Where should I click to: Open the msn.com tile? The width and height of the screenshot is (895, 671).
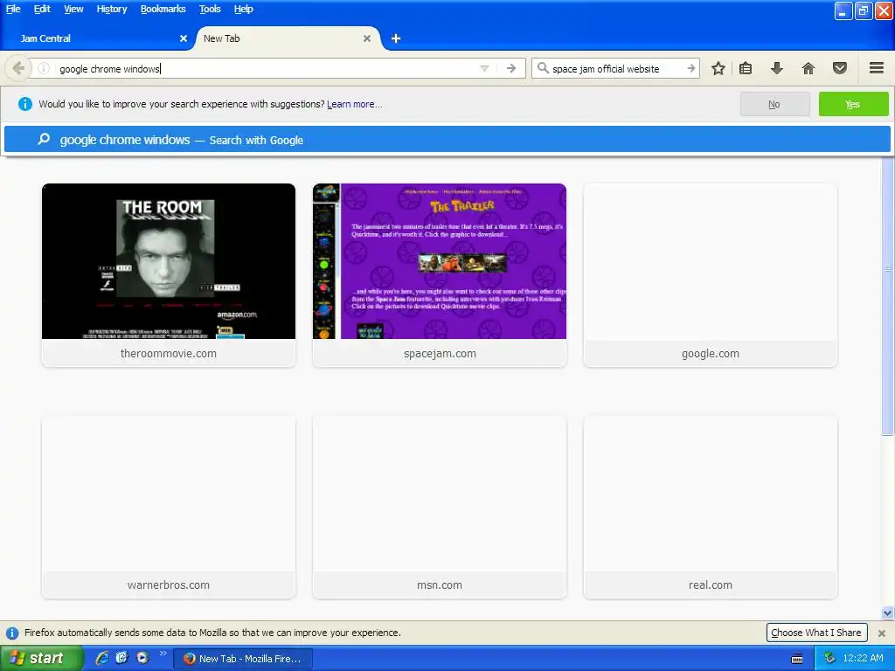(440, 507)
